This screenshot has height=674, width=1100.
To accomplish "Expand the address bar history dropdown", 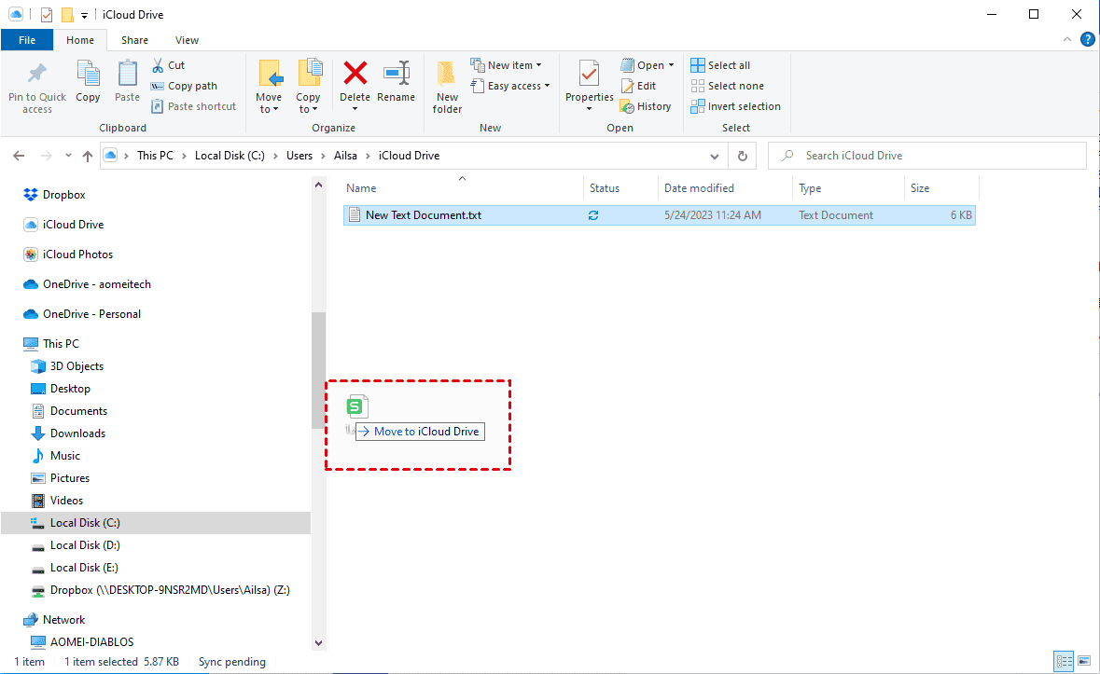I will (x=714, y=156).
